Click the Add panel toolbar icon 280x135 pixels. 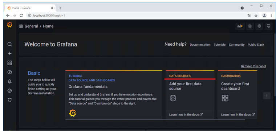coord(240,26)
